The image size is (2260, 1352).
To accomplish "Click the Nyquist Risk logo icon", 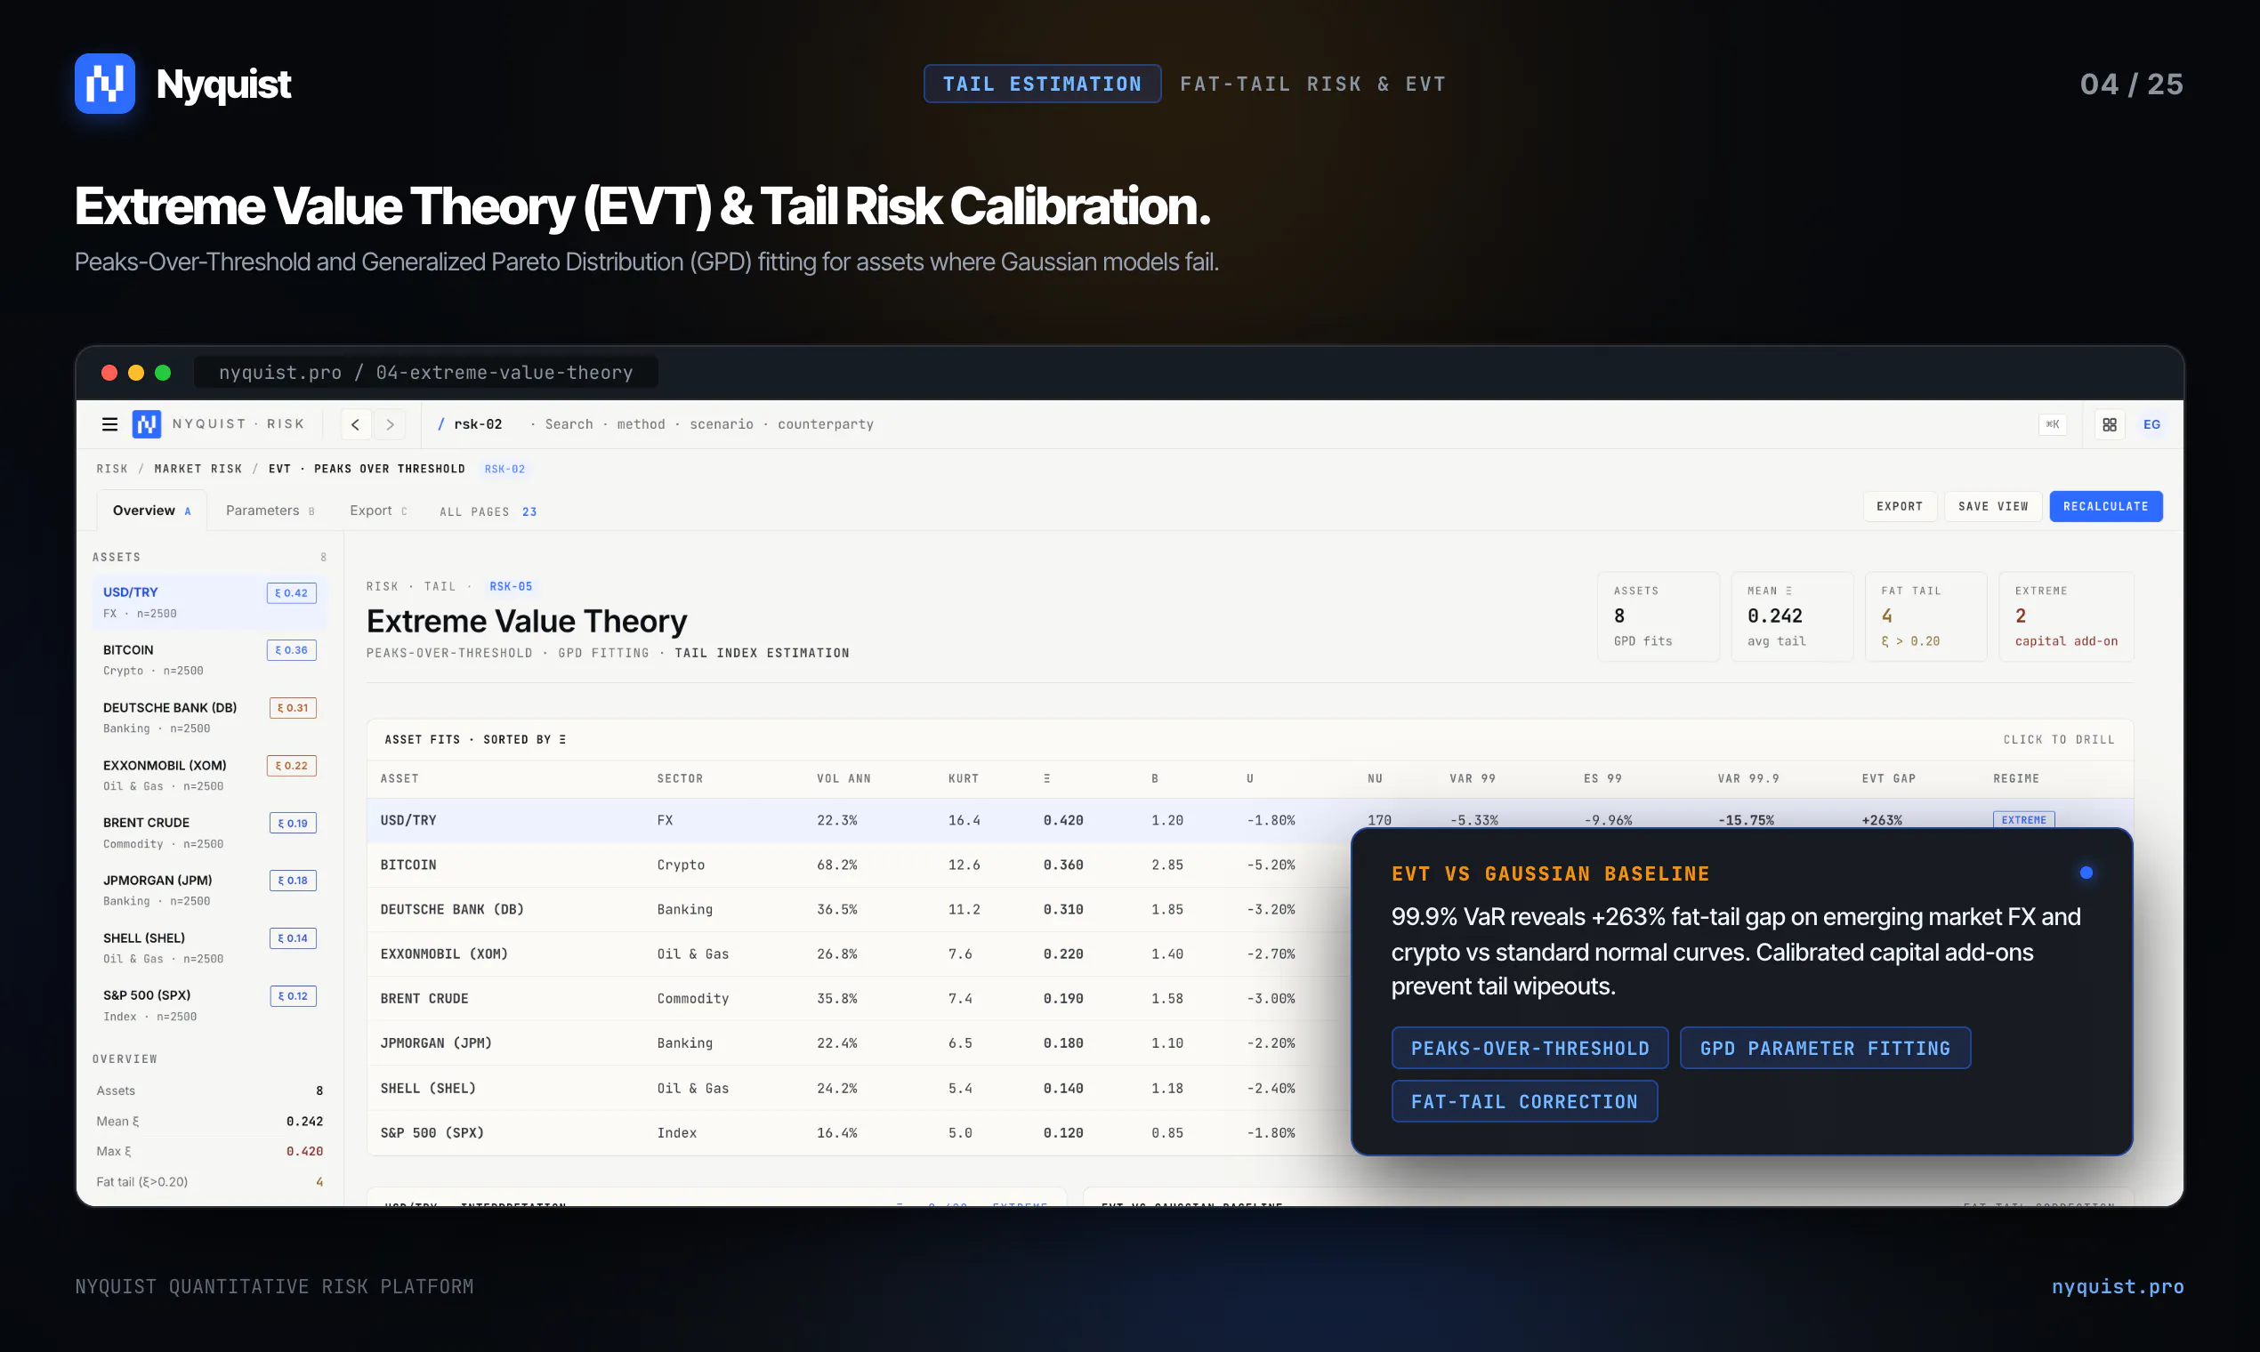I will tap(146, 424).
